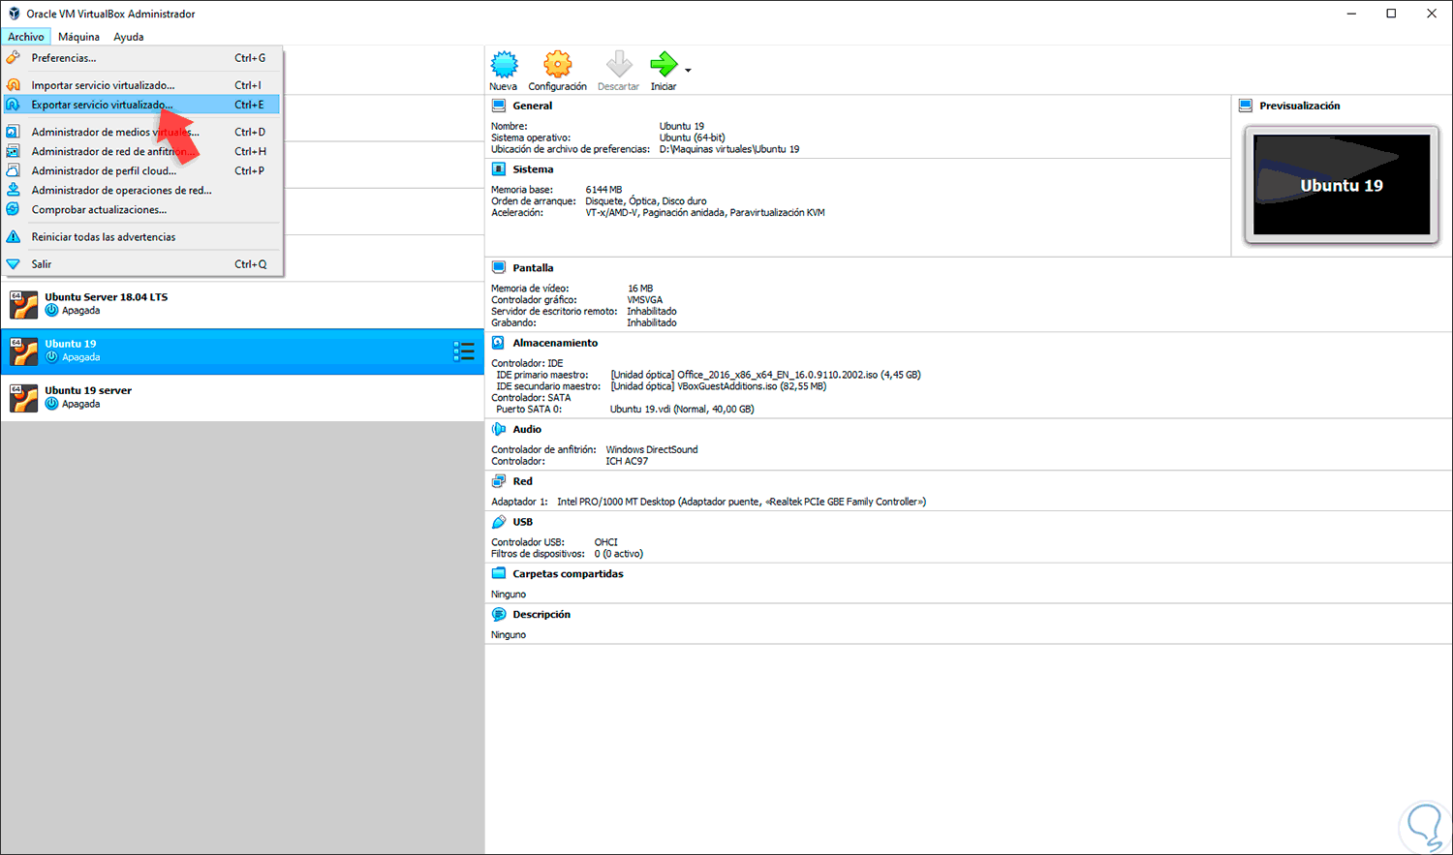Click the '6144 MB' base memory value
Screen dimensions: 1453x855
click(x=603, y=190)
